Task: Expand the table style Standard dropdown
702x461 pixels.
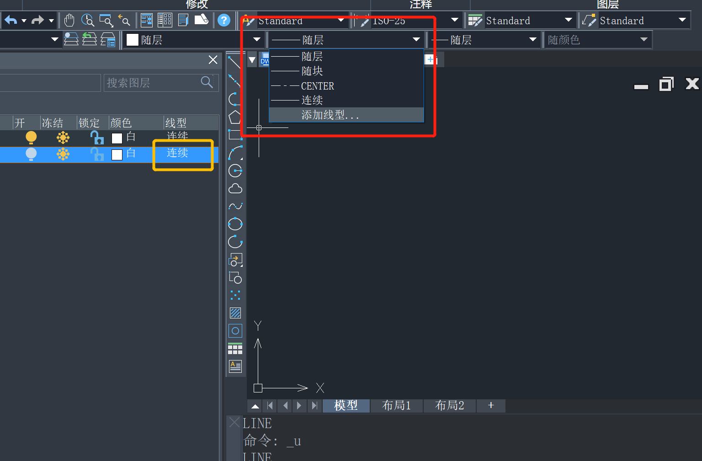Action: (x=569, y=20)
